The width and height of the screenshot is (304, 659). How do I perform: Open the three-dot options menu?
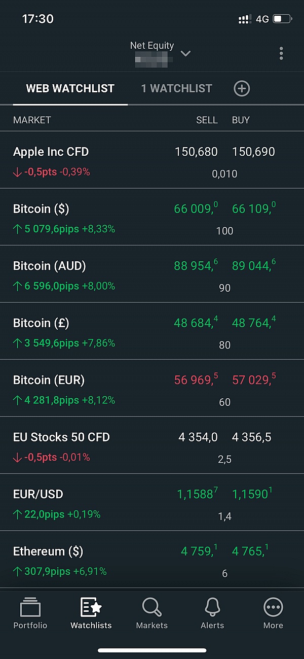click(281, 53)
